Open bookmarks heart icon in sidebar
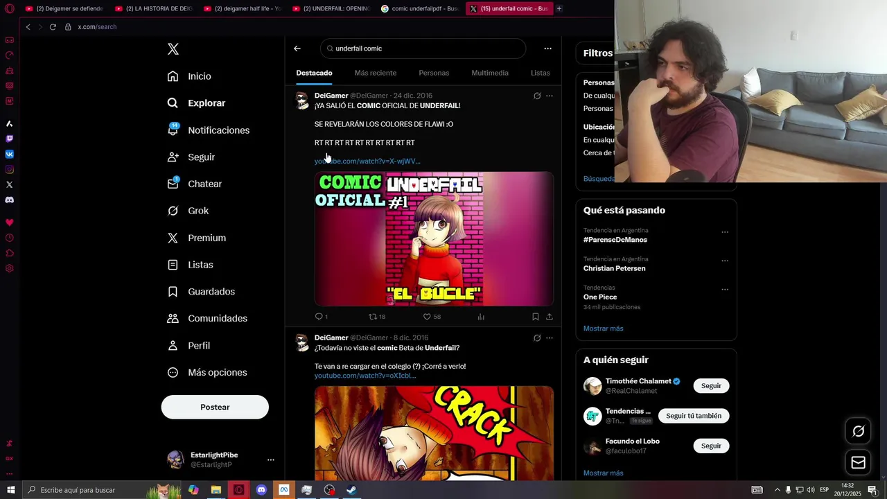887x499 pixels. (10, 222)
